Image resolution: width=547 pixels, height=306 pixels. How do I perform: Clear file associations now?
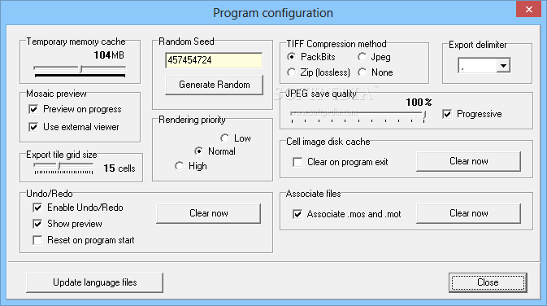(468, 213)
